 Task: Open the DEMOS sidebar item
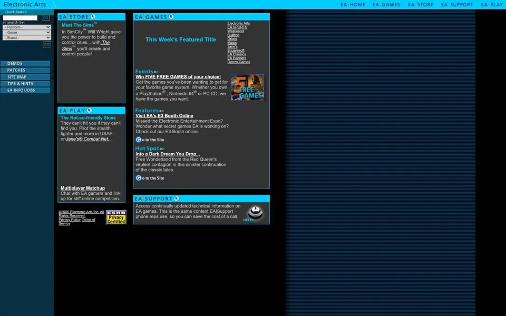coord(25,64)
